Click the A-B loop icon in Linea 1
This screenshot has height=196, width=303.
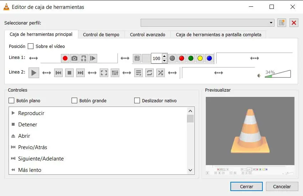84,58
